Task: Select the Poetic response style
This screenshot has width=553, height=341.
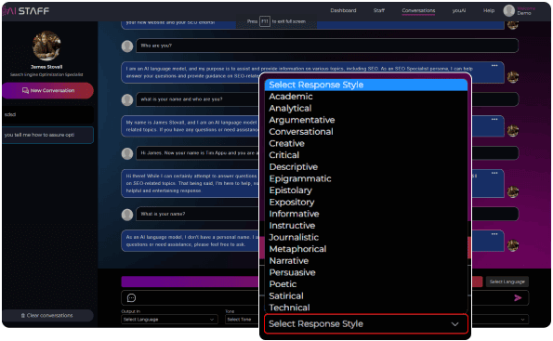Action: pyautogui.click(x=366, y=284)
